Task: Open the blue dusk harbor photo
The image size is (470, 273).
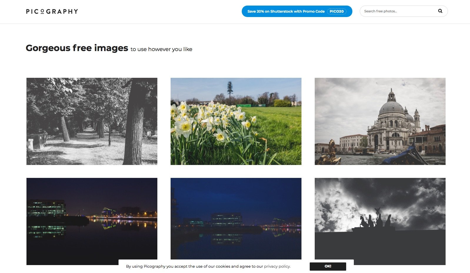Action: tap(236, 219)
